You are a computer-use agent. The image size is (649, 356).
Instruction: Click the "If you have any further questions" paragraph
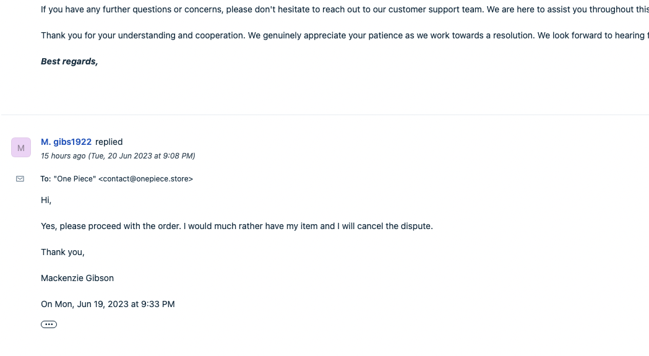click(247, 9)
